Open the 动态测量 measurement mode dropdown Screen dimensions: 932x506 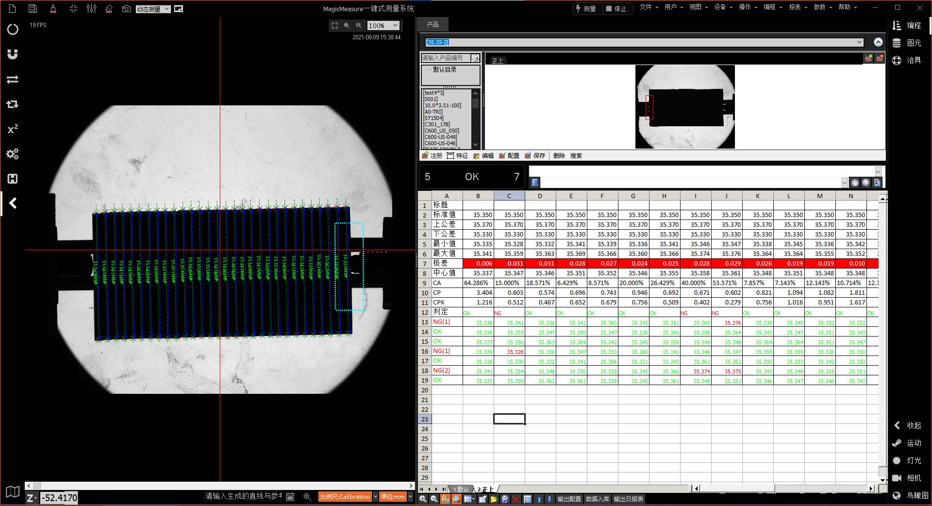click(x=153, y=9)
